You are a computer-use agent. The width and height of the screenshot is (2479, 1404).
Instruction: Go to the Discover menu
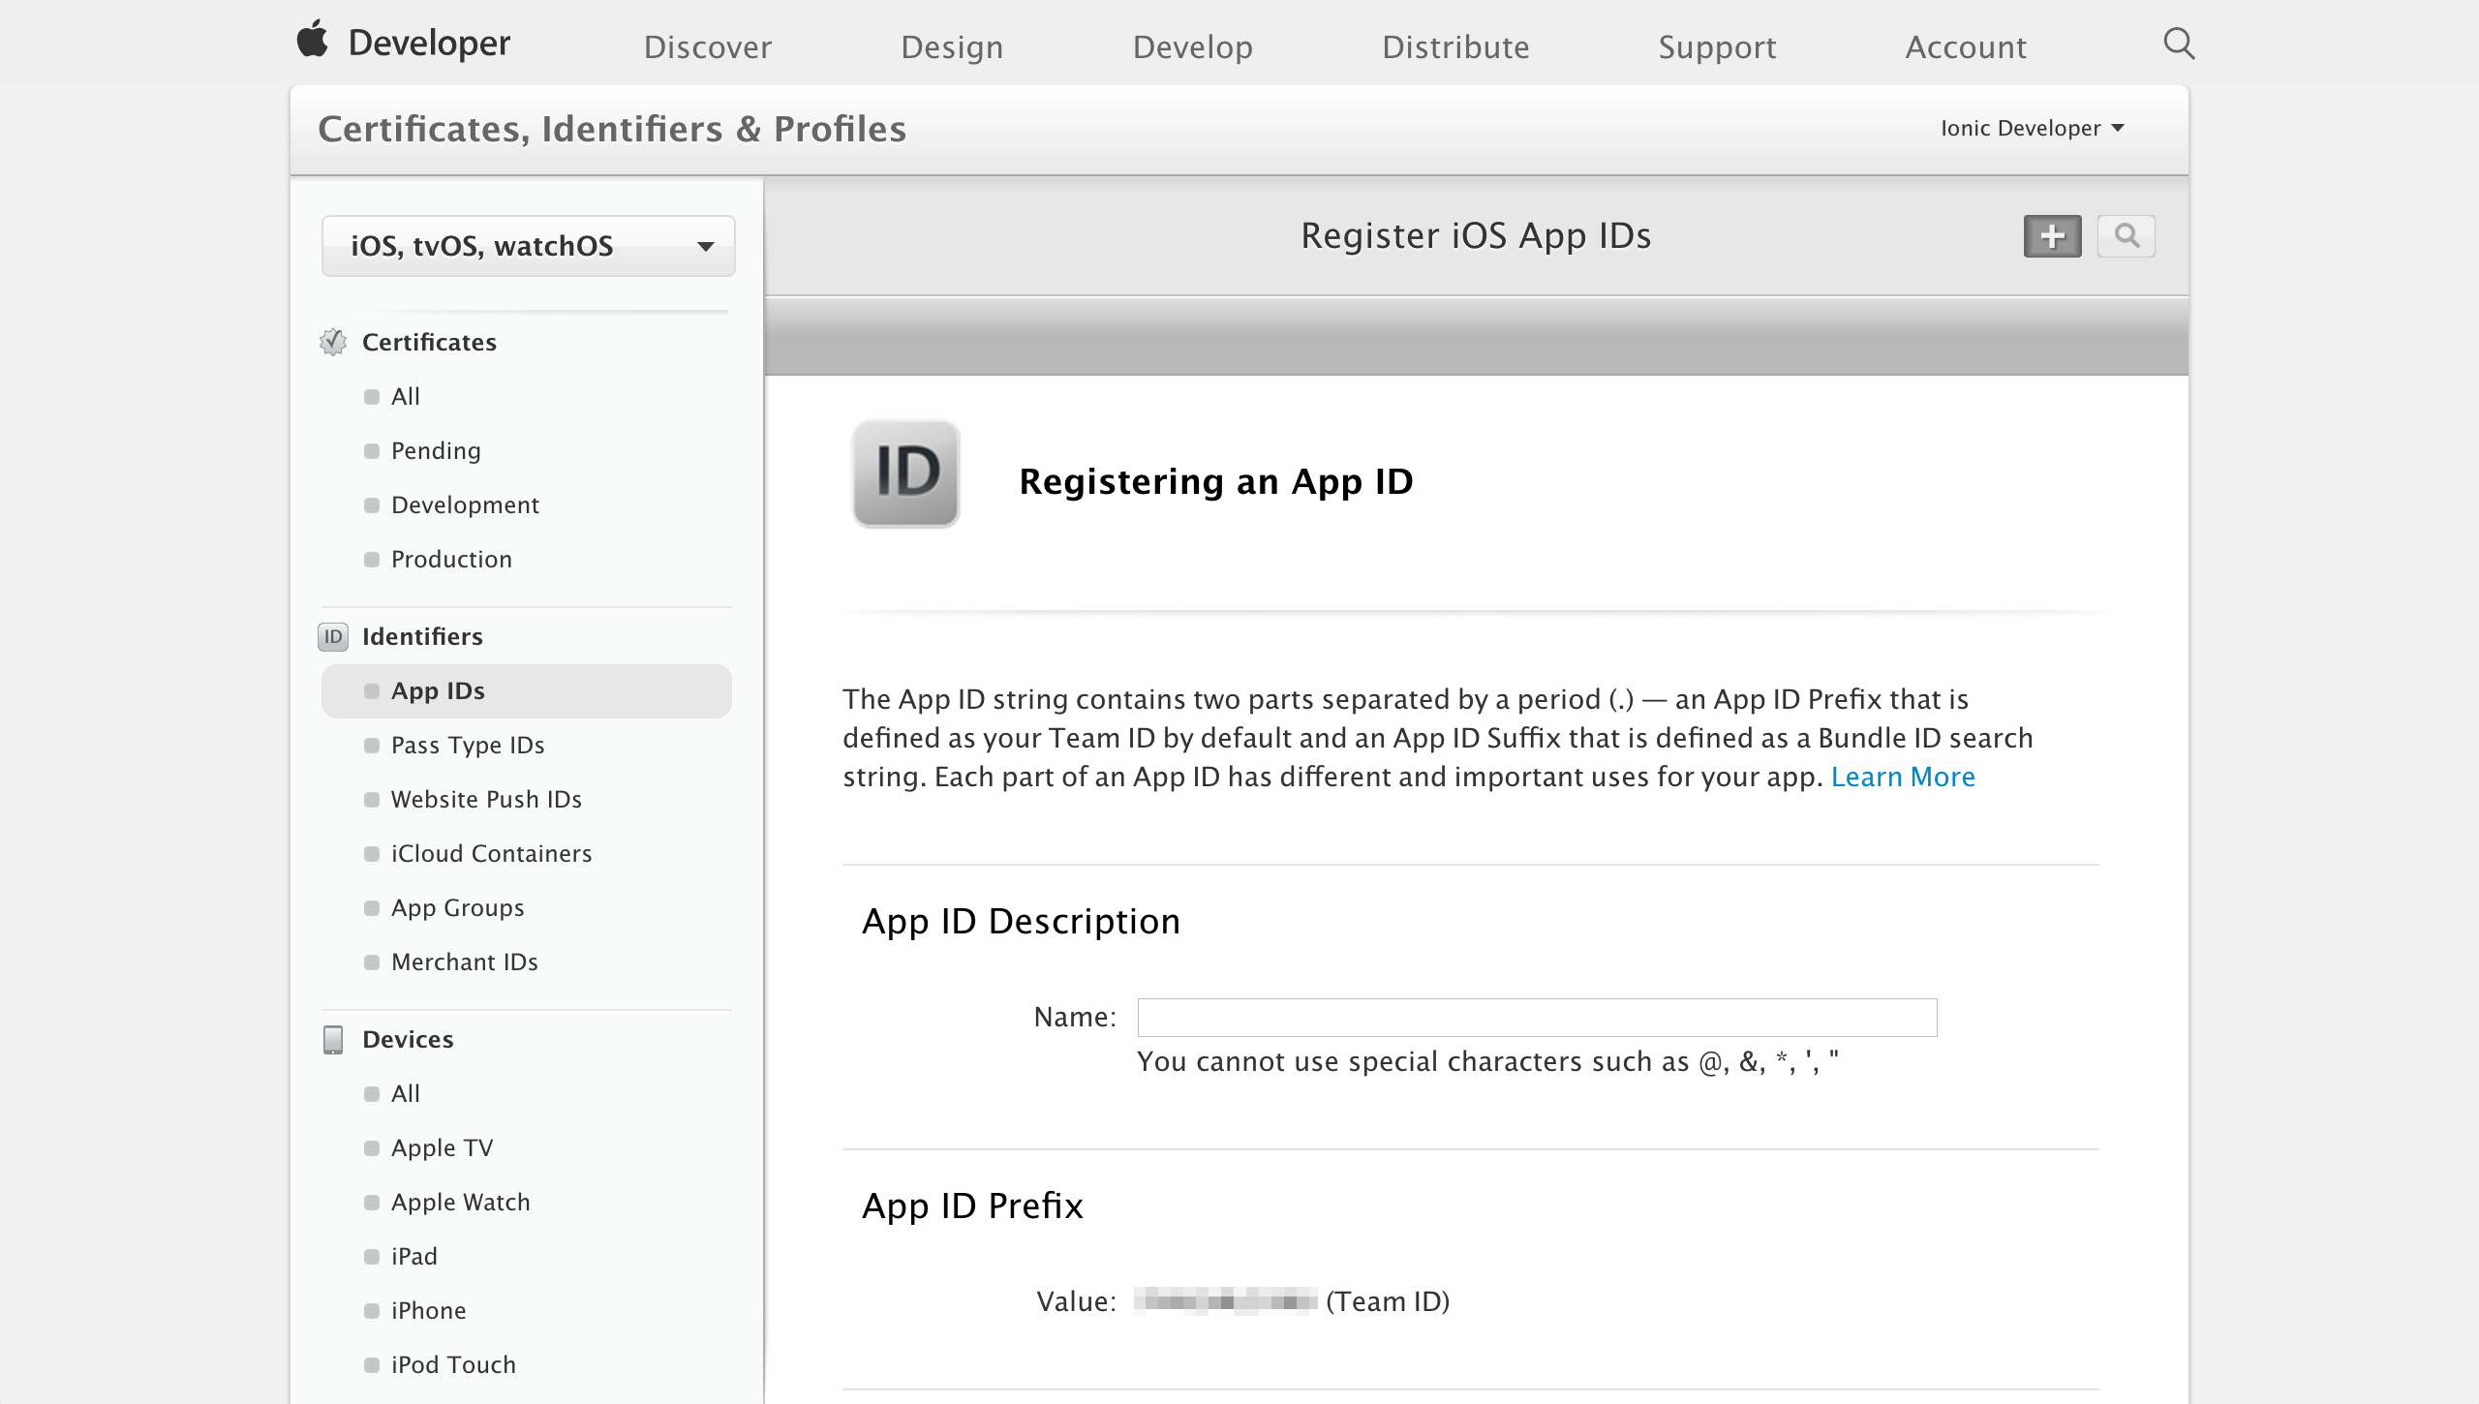tap(708, 46)
